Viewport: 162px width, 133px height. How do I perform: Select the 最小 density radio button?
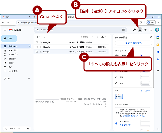click(116, 83)
